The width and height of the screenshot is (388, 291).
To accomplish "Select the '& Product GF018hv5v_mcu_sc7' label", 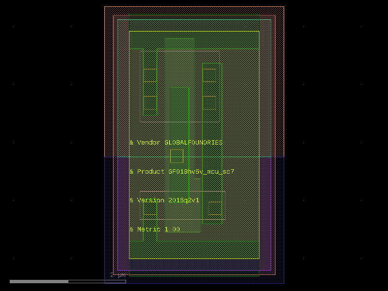I will [182, 172].
